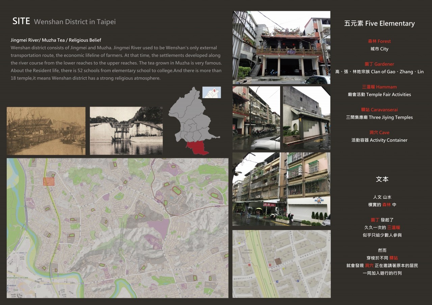Click the red 洞穴 Cave heading
The width and height of the screenshot is (432, 305).
(379, 133)
